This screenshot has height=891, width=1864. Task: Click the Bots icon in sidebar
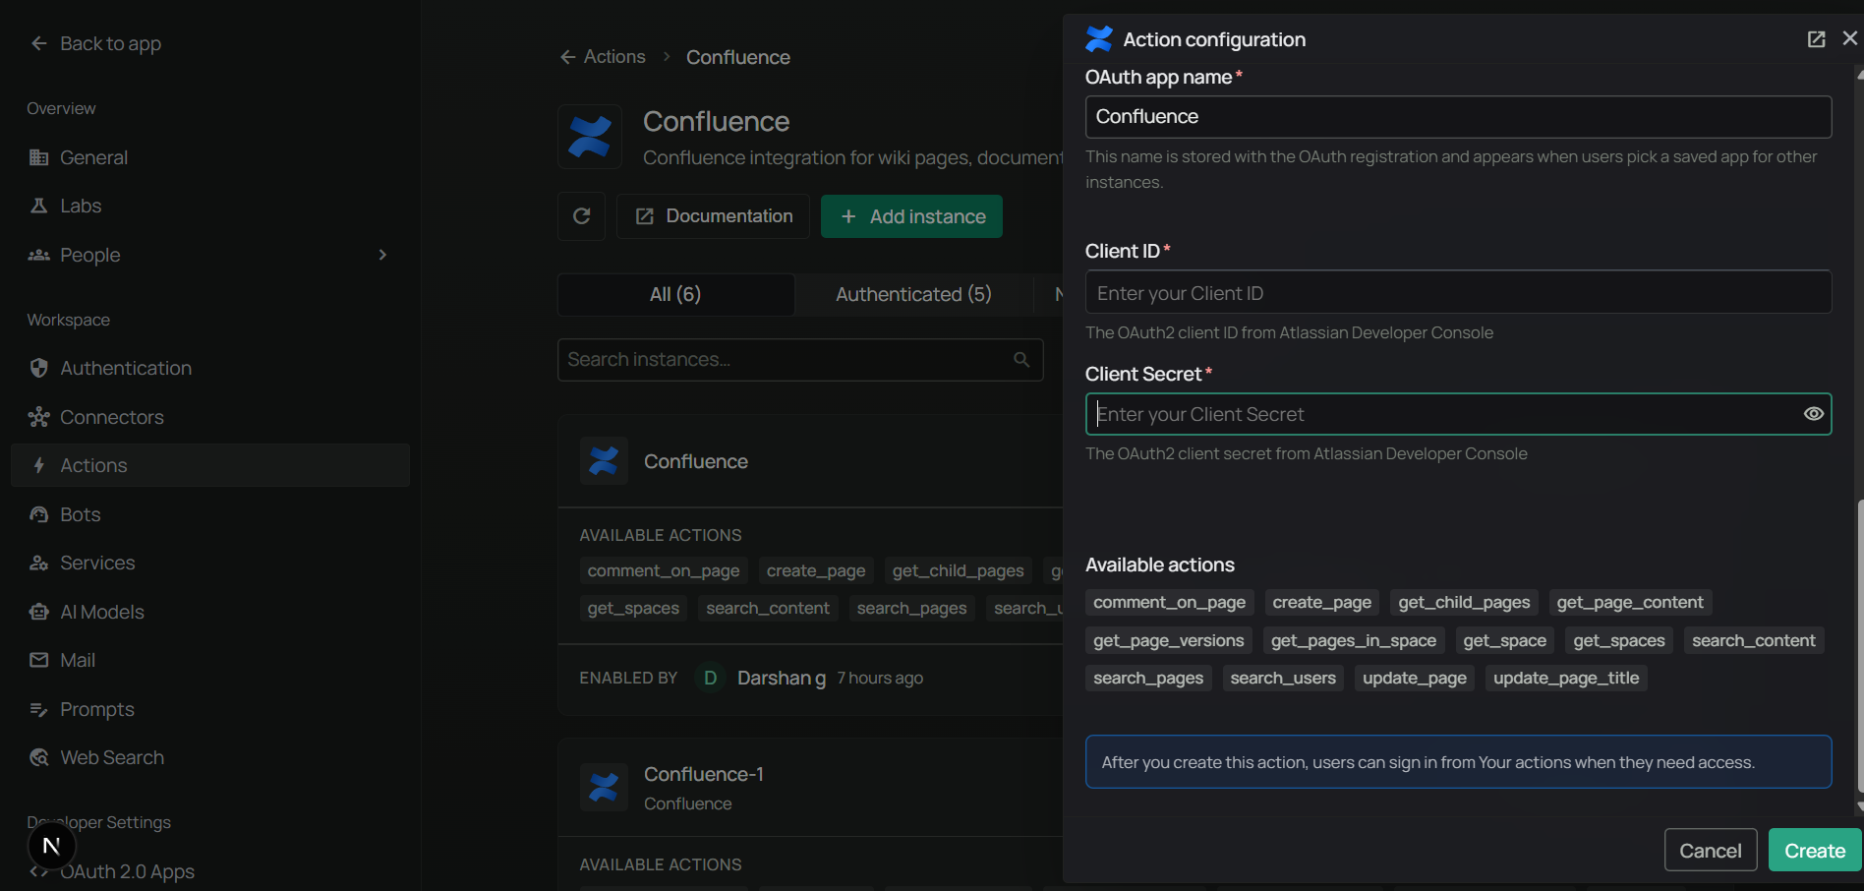tap(39, 514)
